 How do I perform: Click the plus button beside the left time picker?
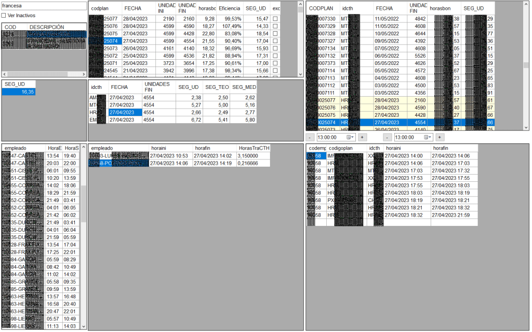[362, 137]
